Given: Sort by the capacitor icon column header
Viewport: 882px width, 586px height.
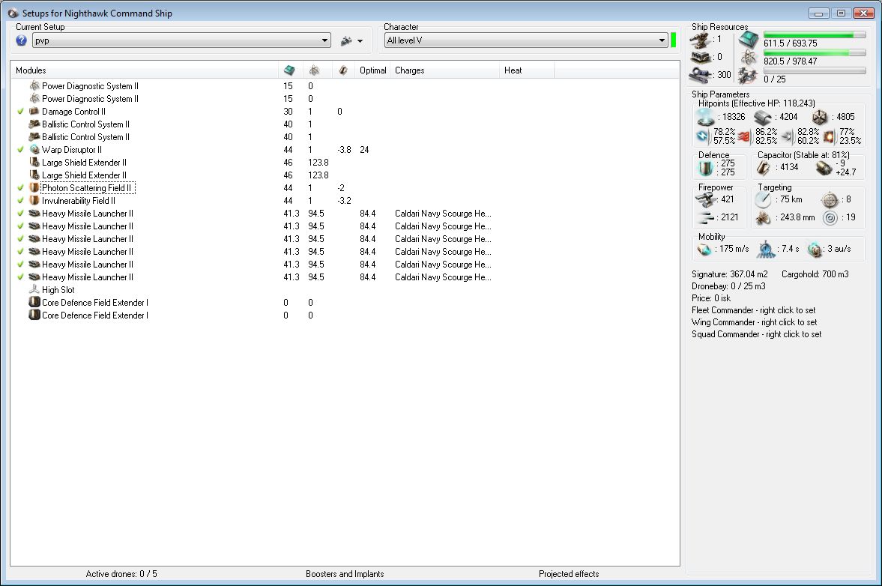Looking at the screenshot, I should (x=342, y=70).
